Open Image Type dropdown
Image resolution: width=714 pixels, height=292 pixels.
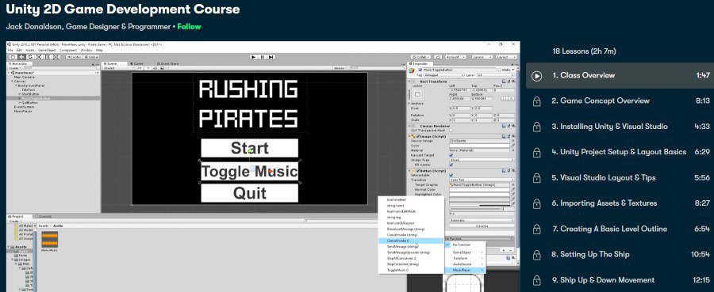[x=482, y=160]
